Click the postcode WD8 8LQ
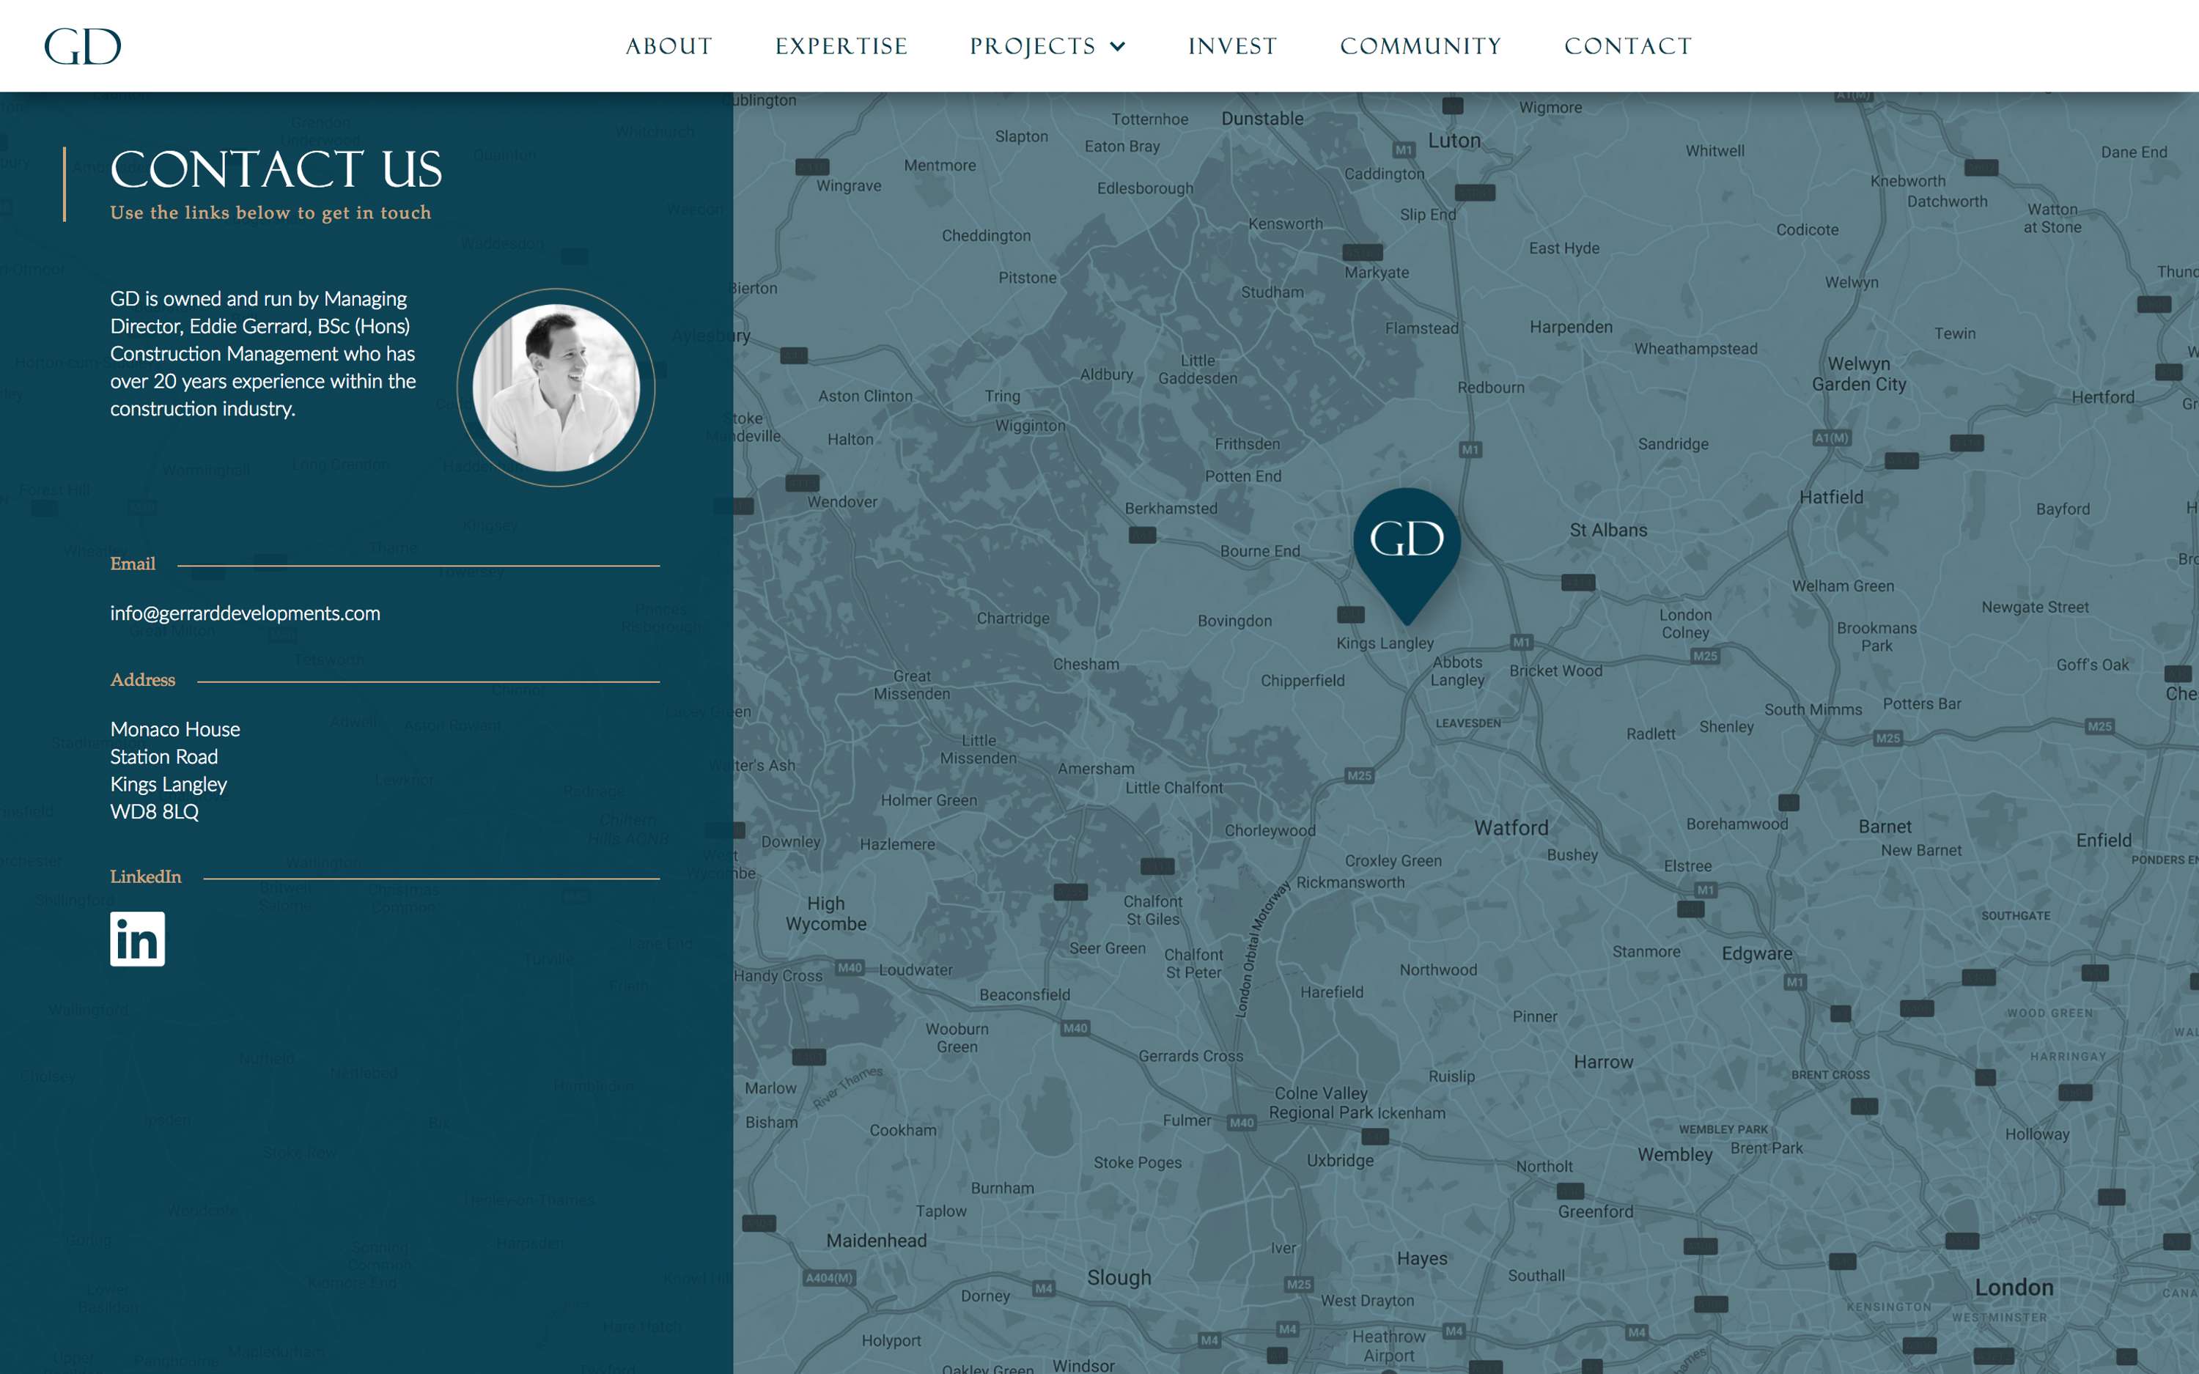Image resolution: width=2199 pixels, height=1374 pixels. click(155, 811)
